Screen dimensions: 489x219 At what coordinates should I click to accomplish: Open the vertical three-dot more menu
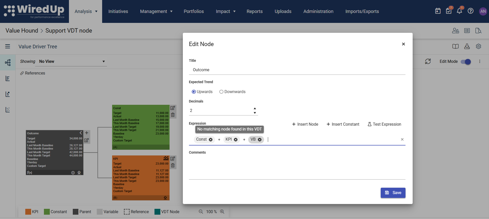(x=480, y=61)
